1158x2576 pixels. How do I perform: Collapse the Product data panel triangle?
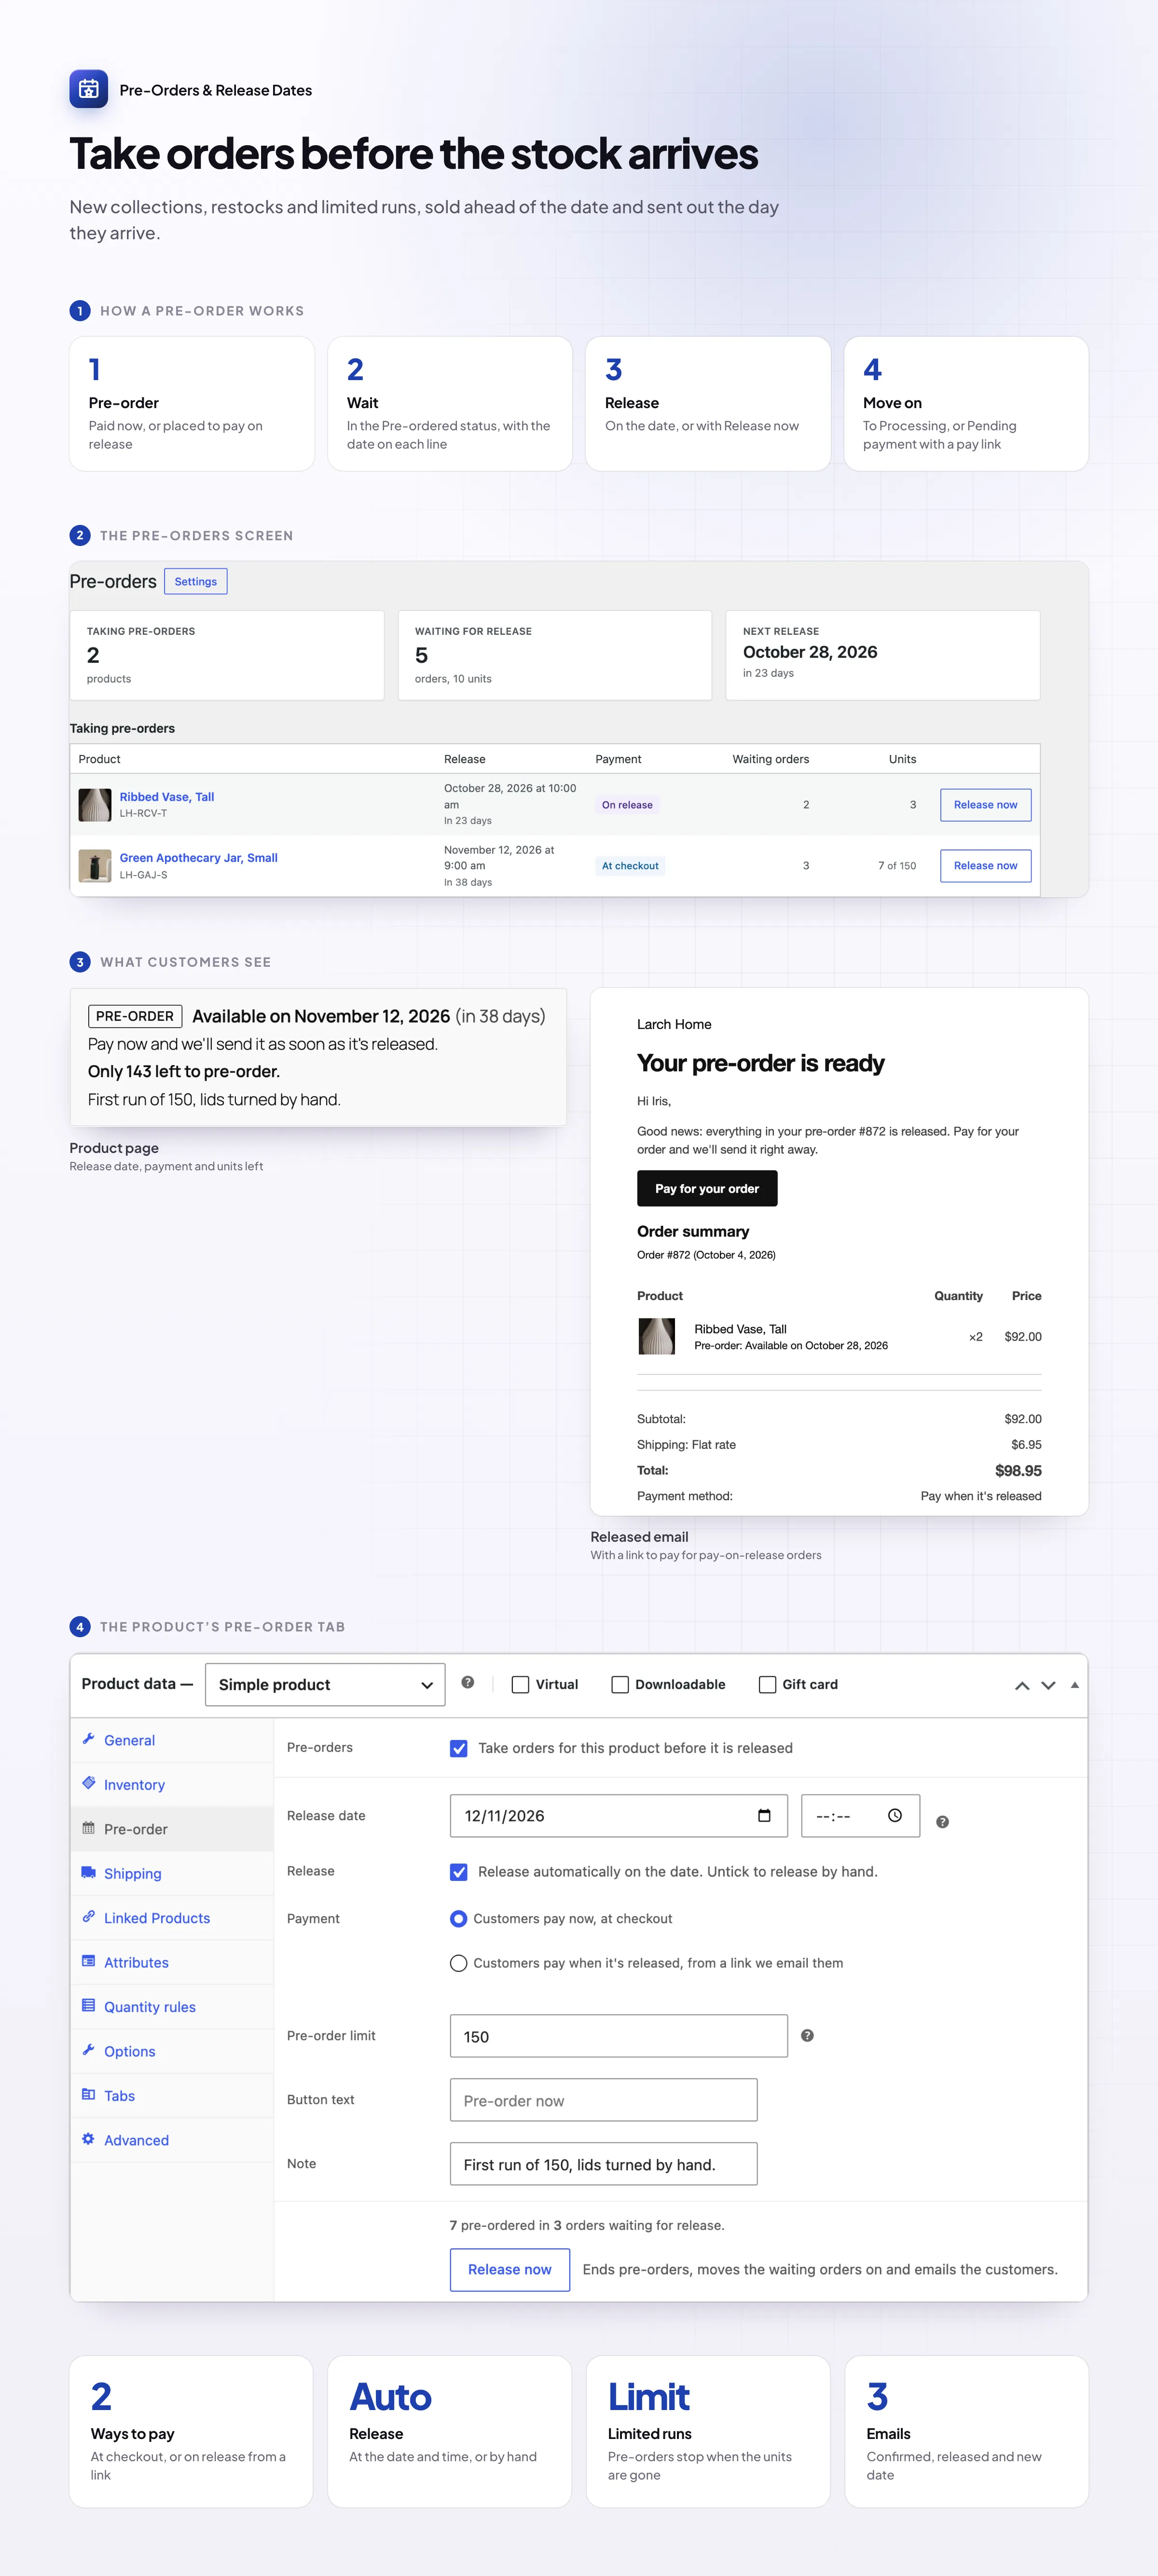(x=1074, y=1685)
